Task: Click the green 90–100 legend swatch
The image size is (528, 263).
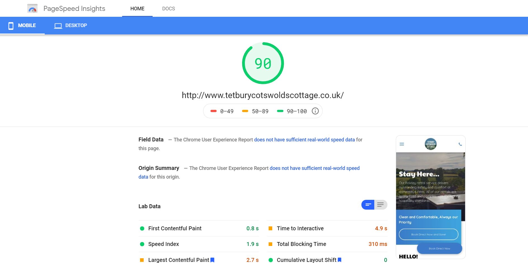Action: pos(280,111)
